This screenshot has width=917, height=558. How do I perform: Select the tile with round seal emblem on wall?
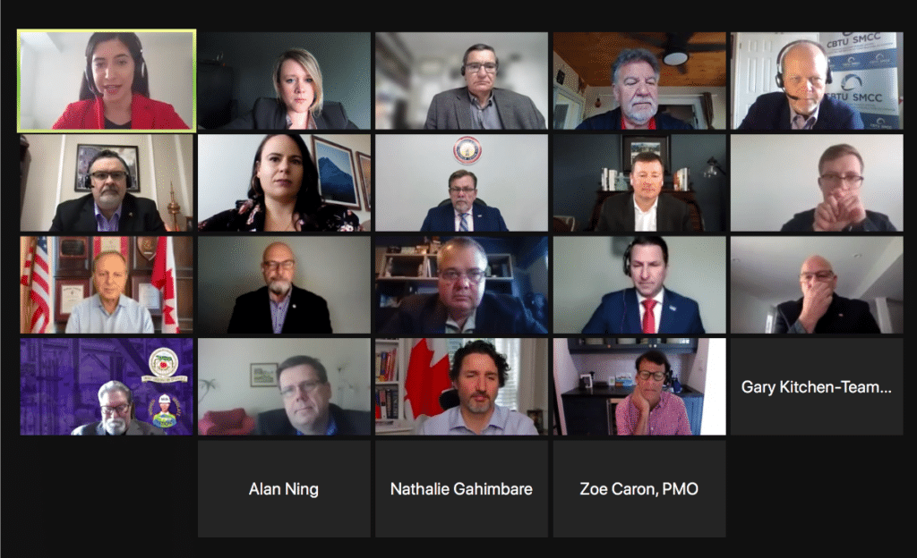(461, 182)
